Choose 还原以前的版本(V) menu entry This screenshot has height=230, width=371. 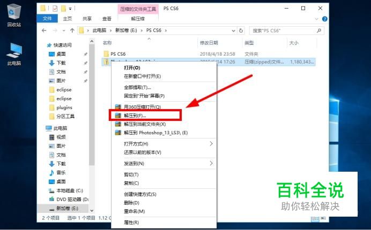pos(164,152)
